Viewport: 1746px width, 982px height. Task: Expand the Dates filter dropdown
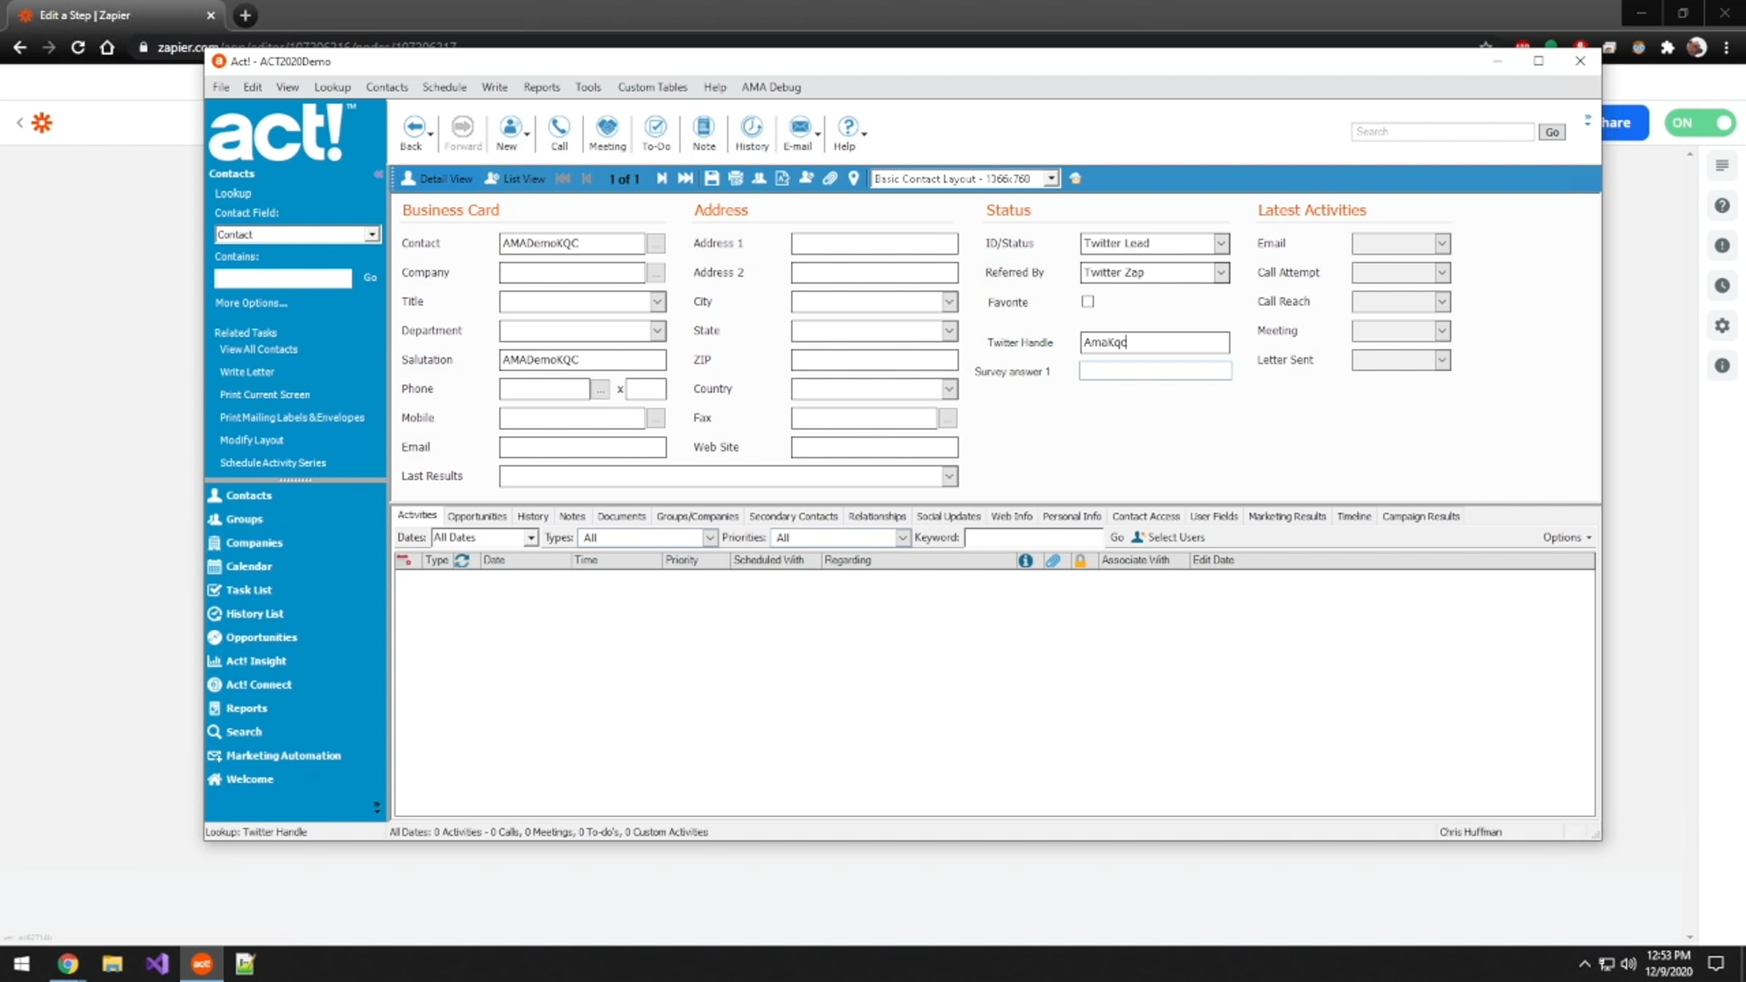click(530, 538)
